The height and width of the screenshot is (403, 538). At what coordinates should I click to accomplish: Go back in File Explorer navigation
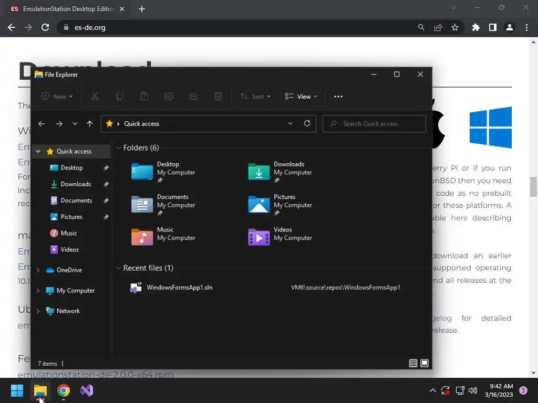(x=42, y=124)
